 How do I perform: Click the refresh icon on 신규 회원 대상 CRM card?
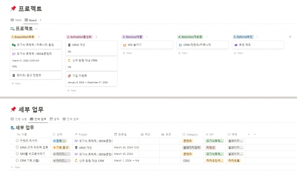coord(69,60)
